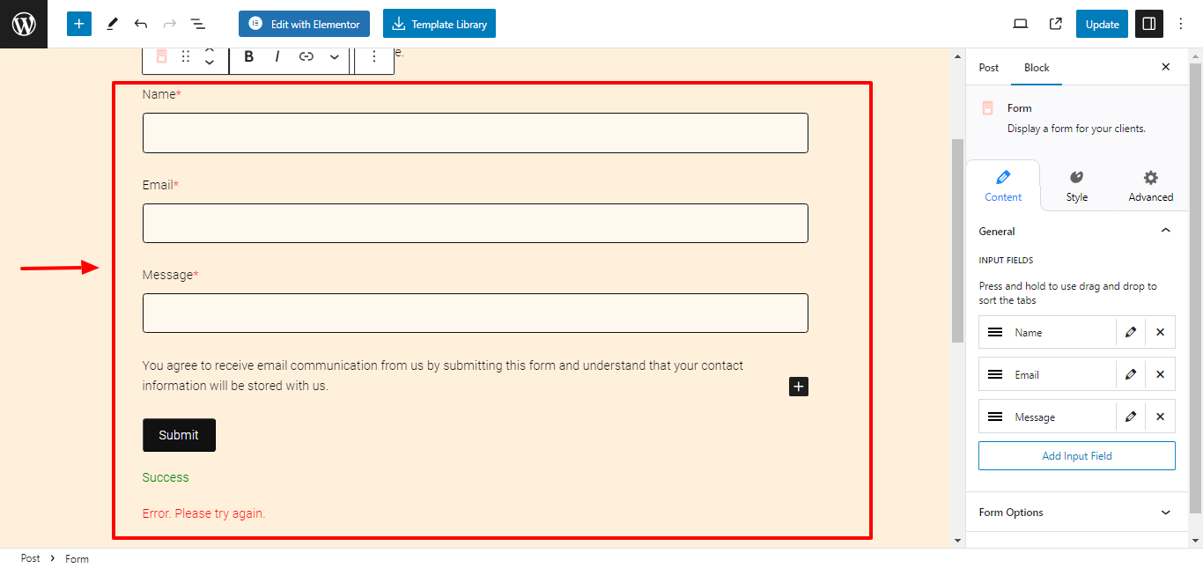Open the Content tab

coord(1003,186)
